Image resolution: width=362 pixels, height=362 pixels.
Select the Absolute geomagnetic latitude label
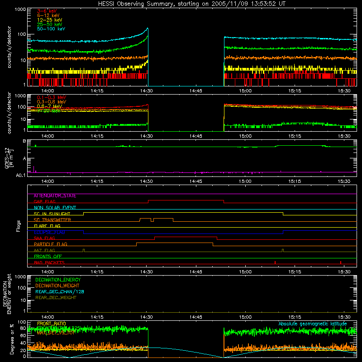click(x=313, y=324)
